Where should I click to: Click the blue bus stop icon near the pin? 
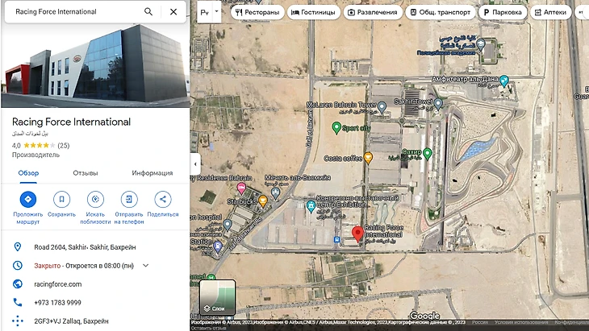point(337,240)
